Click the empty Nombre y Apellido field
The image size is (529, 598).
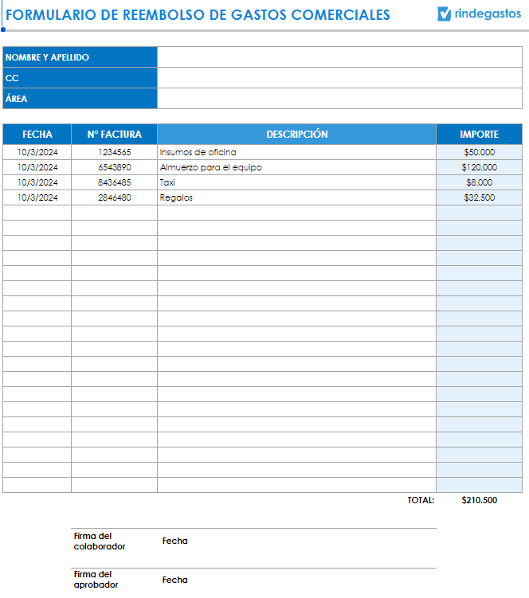point(339,57)
